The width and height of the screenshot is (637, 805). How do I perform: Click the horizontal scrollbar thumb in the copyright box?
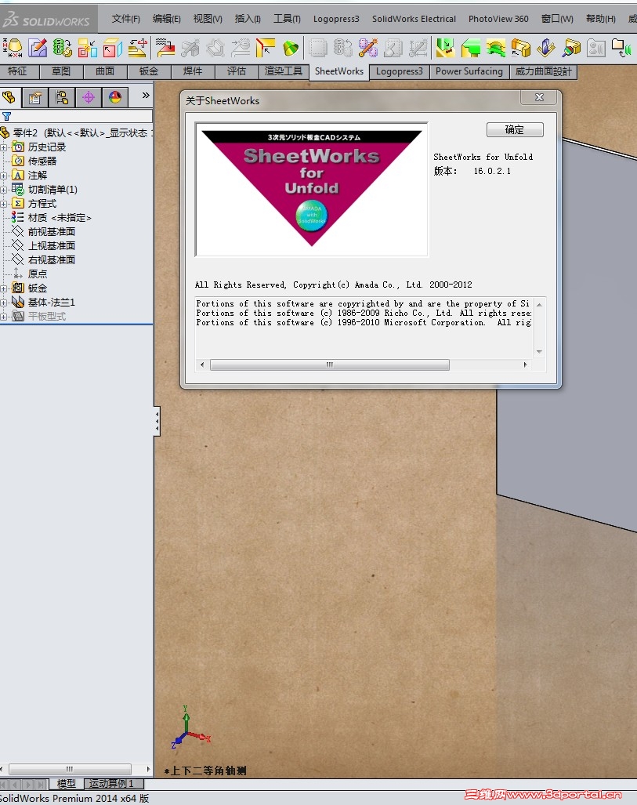330,365
